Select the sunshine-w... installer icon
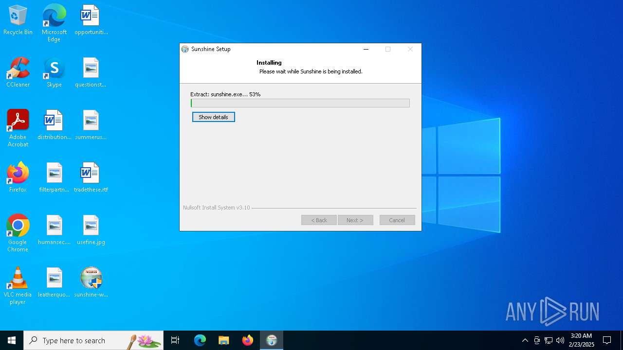Screen dimensions: 623x350 tap(91, 283)
